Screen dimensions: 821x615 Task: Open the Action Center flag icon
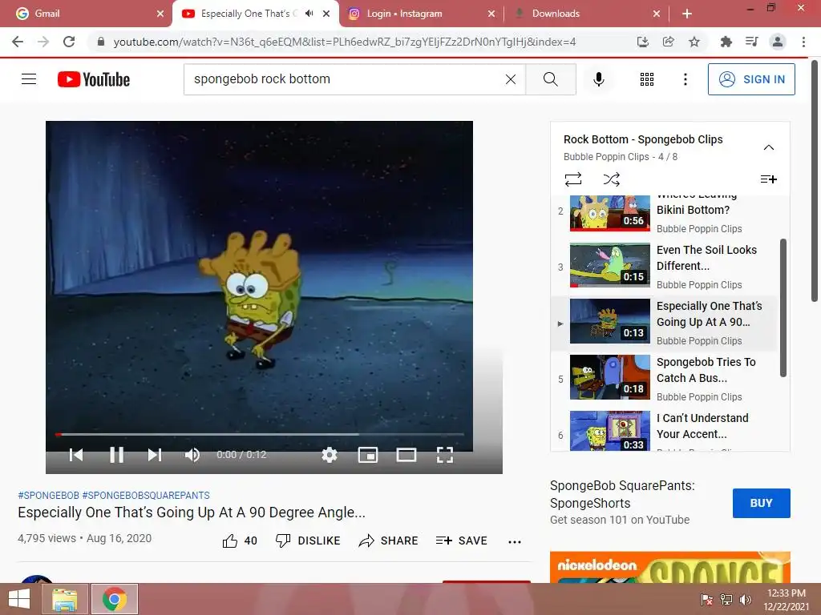click(706, 600)
